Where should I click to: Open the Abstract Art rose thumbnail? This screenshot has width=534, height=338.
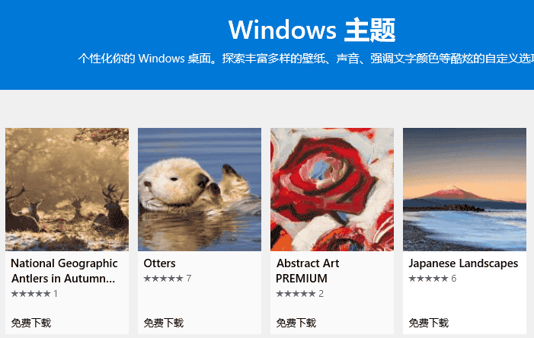tap(332, 190)
